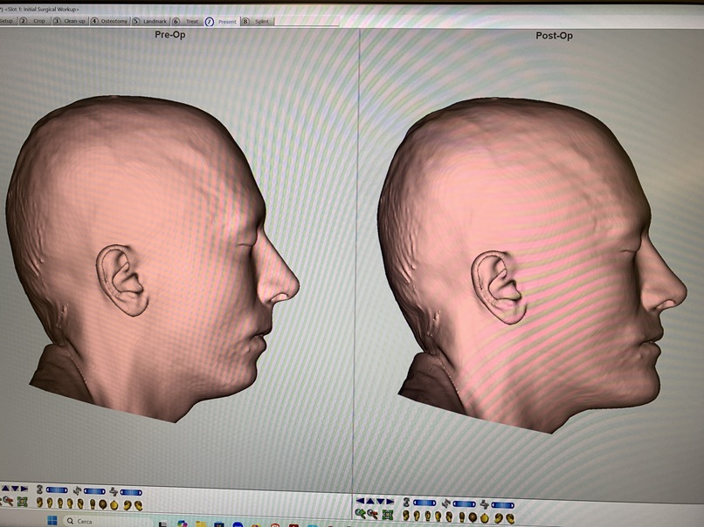Adjust the second Pre-Op rotation slider

tap(94, 491)
